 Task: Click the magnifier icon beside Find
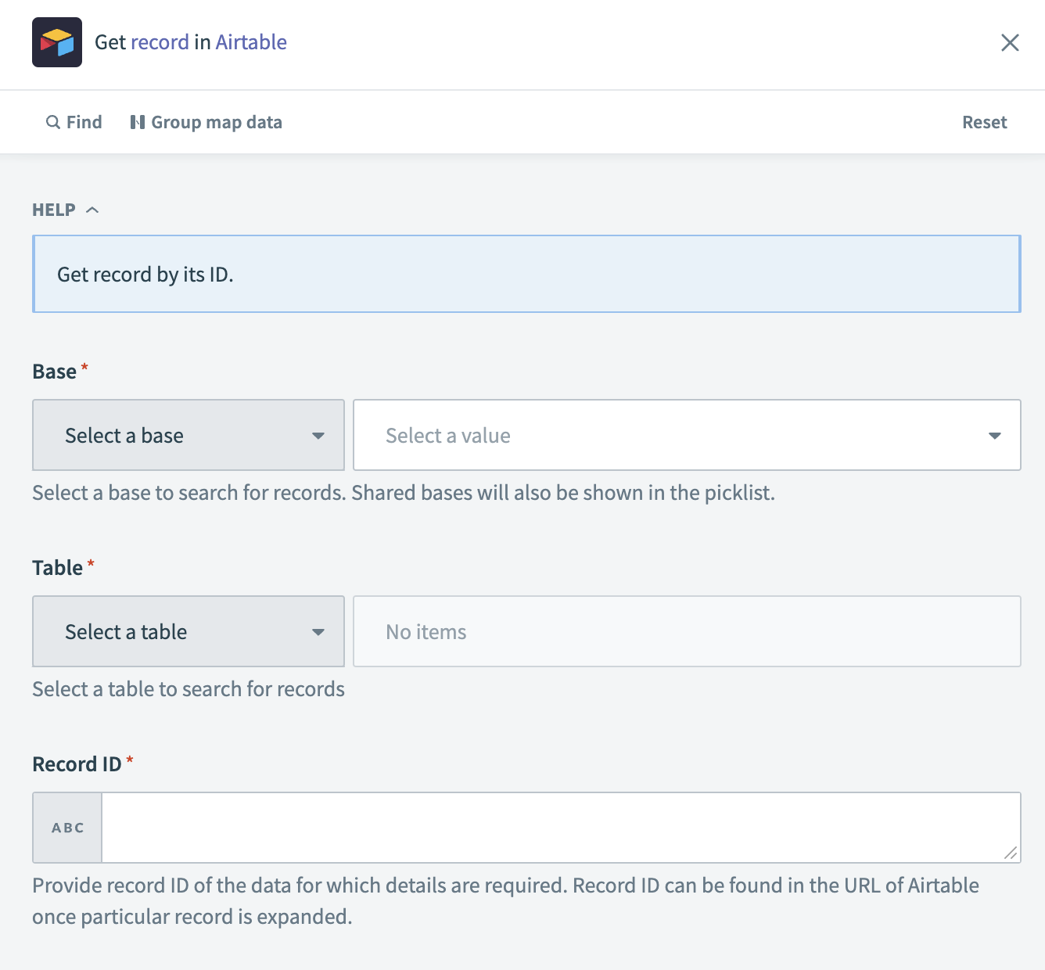(x=53, y=122)
